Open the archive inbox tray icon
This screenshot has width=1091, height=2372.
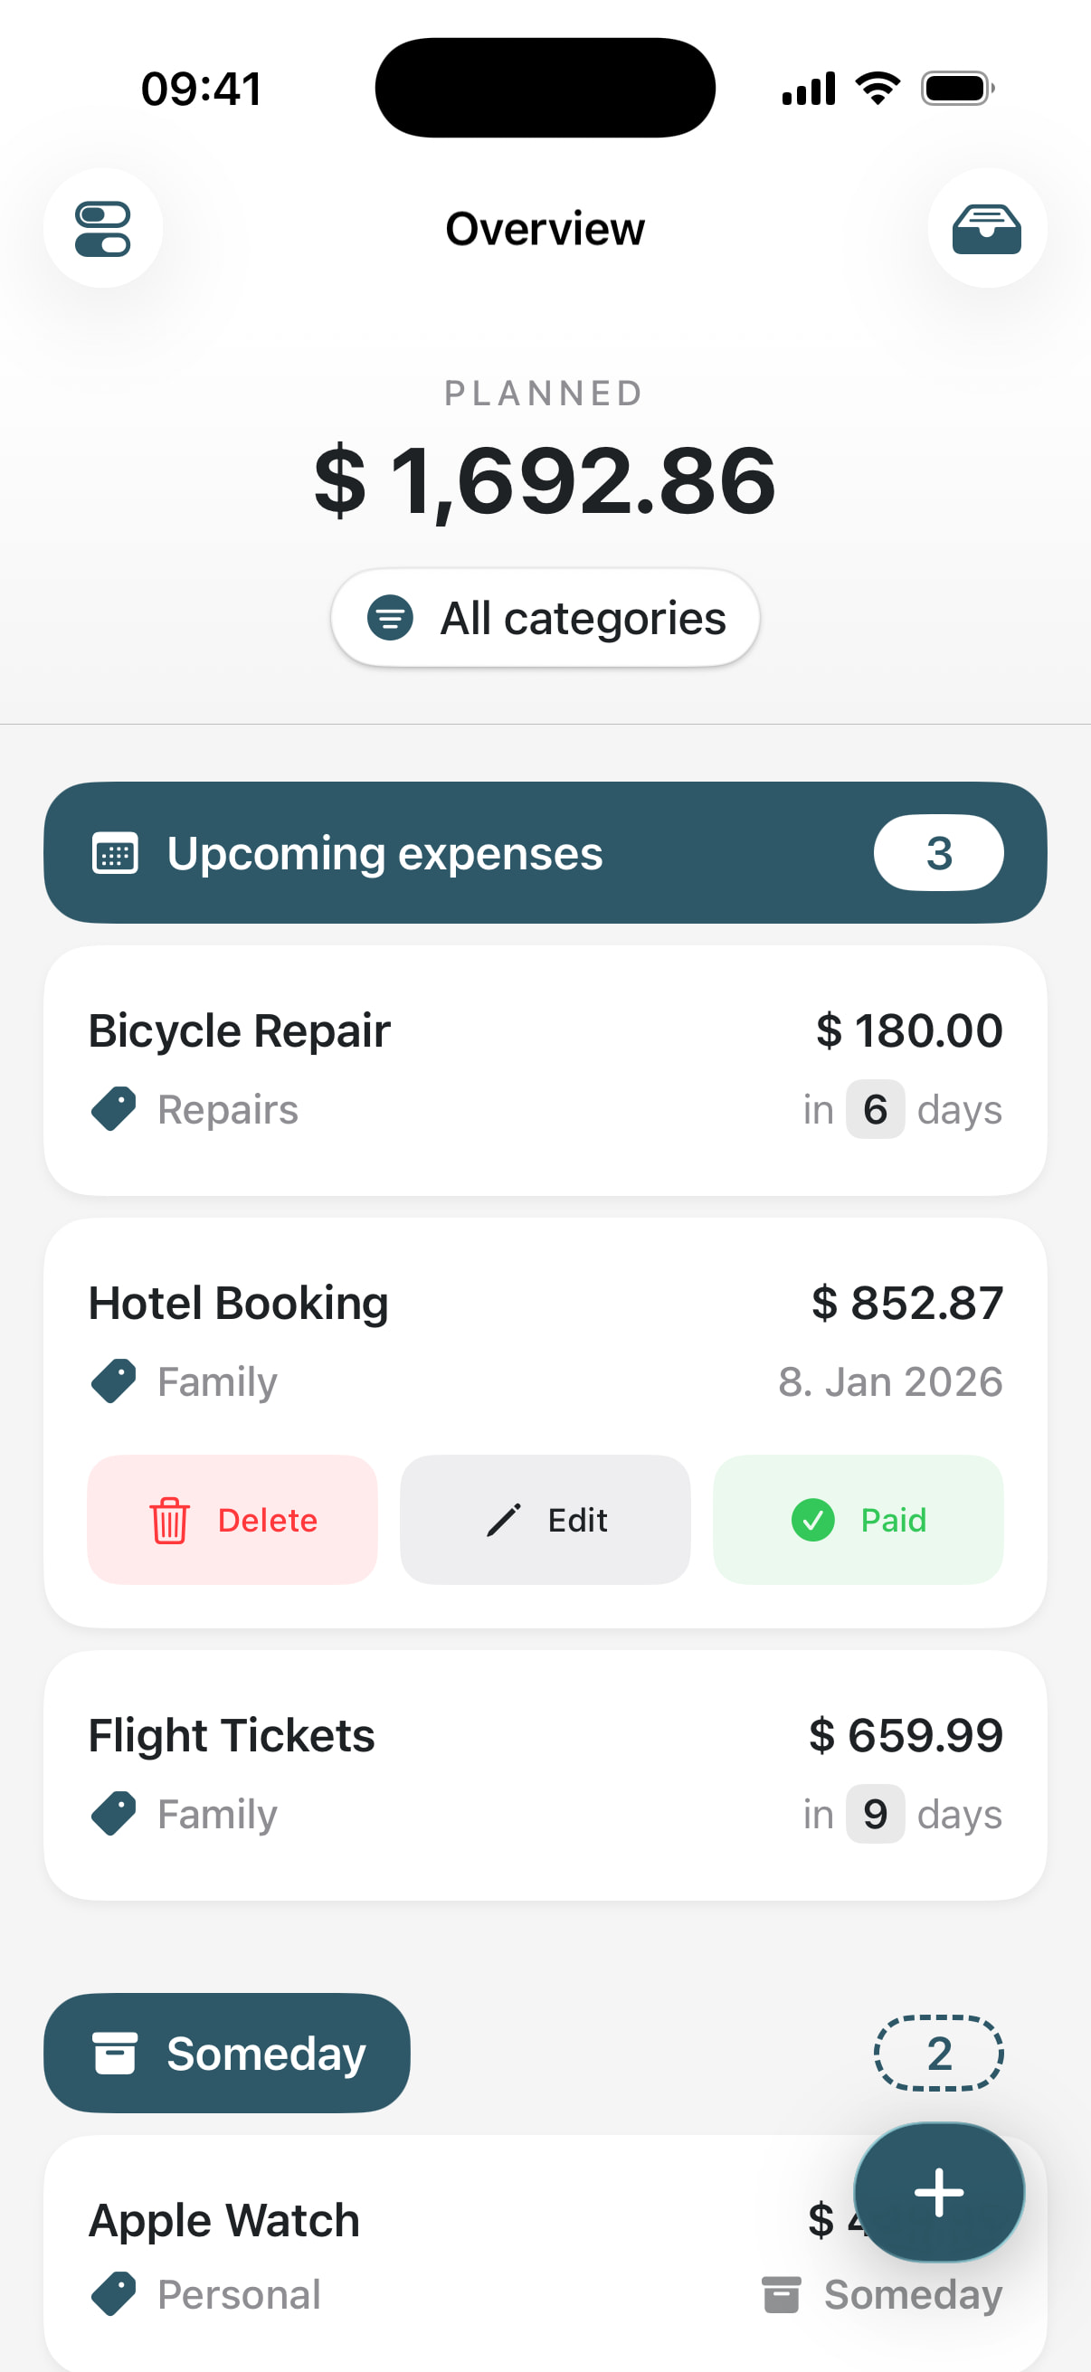(x=986, y=228)
